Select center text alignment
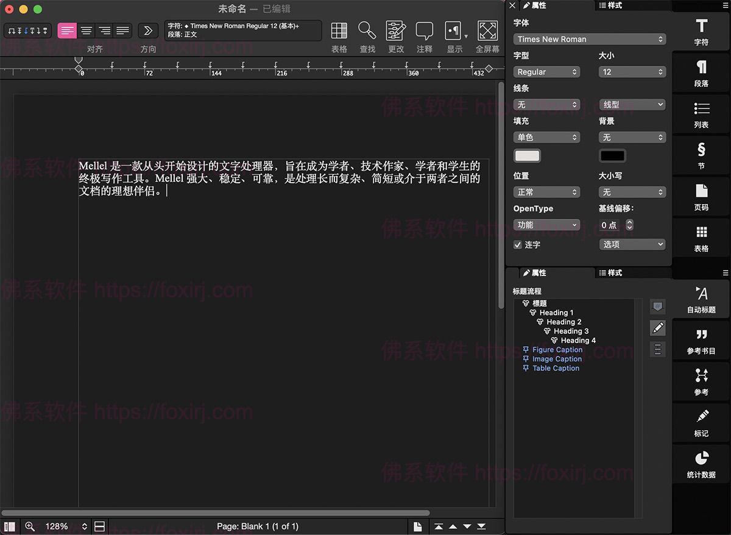The image size is (731, 535). click(87, 30)
